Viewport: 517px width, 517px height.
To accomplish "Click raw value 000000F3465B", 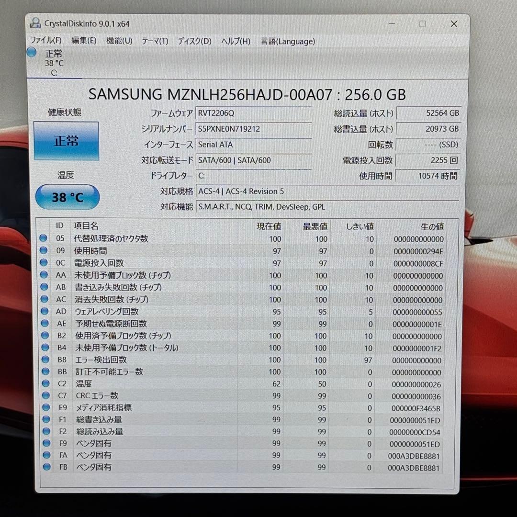I will coord(416,408).
